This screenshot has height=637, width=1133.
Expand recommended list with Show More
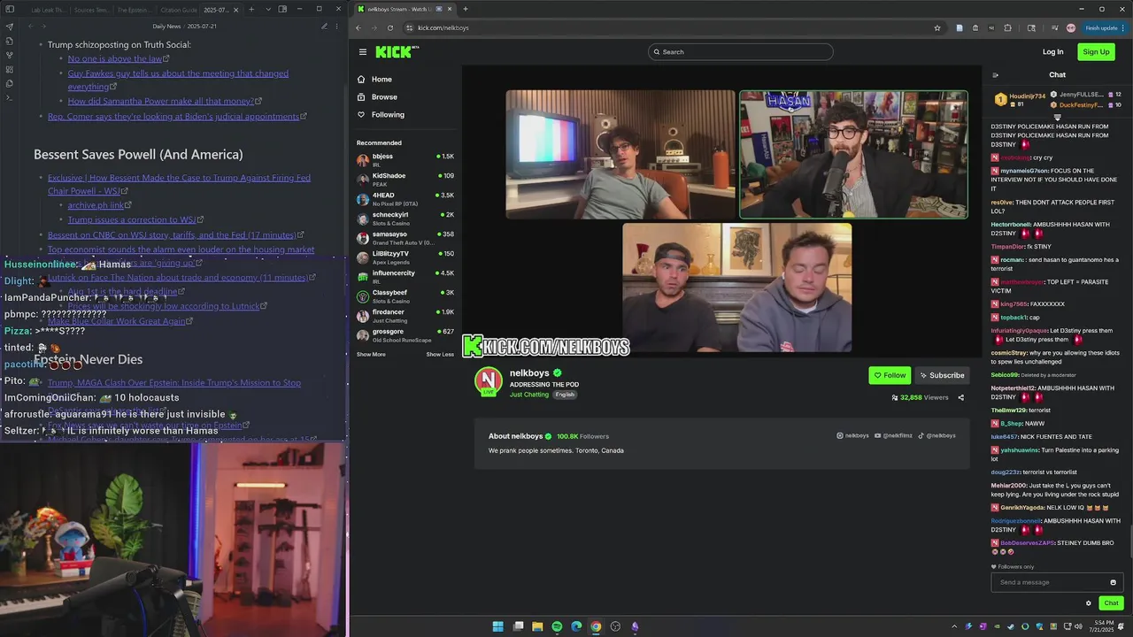(x=371, y=354)
